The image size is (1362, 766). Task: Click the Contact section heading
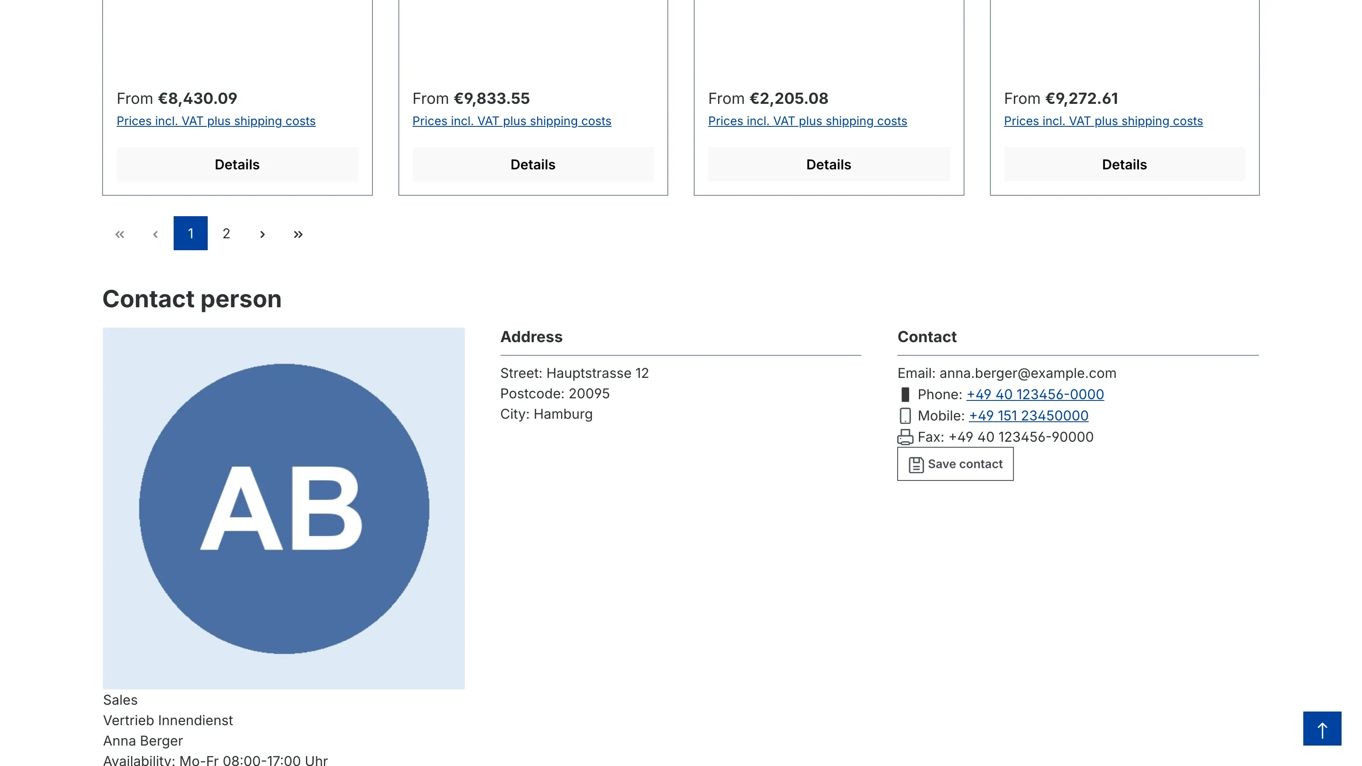(x=927, y=337)
